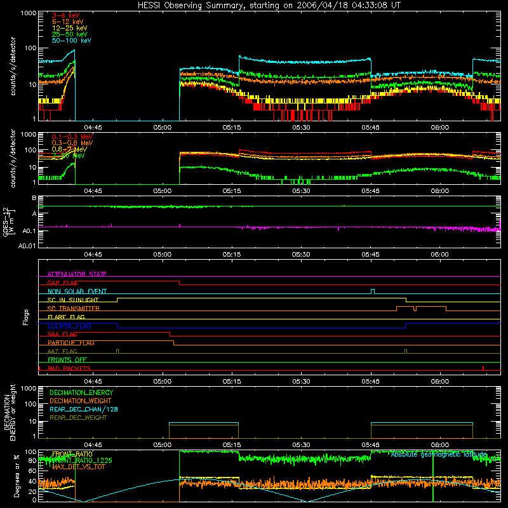This screenshot has width=508, height=508.
Task: Click the 50-100 keV legend entry
Action: click(72, 41)
